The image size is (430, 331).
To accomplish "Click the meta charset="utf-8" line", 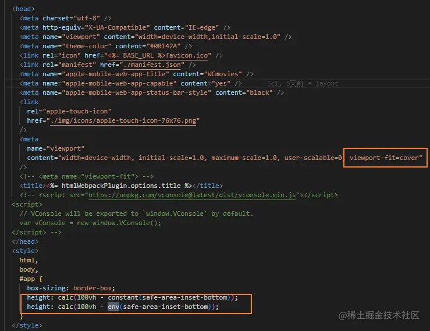I will click(x=65, y=18).
